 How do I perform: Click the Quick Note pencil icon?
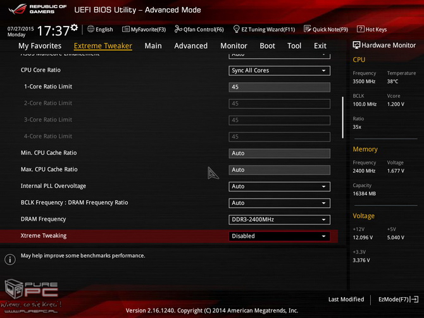click(308, 29)
